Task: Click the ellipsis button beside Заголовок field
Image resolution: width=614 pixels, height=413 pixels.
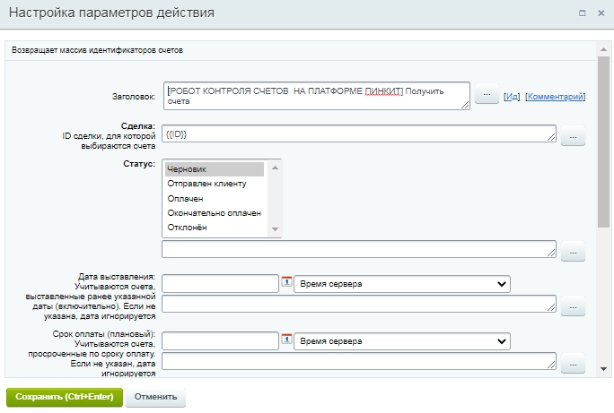Action: tap(487, 95)
